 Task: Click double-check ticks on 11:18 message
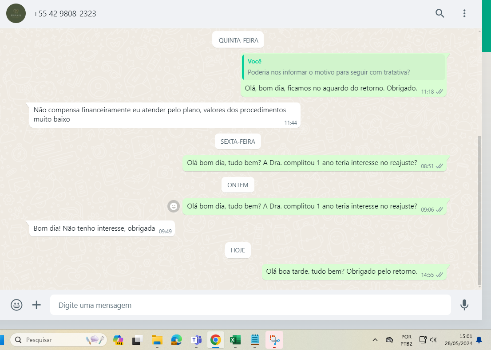[440, 91]
